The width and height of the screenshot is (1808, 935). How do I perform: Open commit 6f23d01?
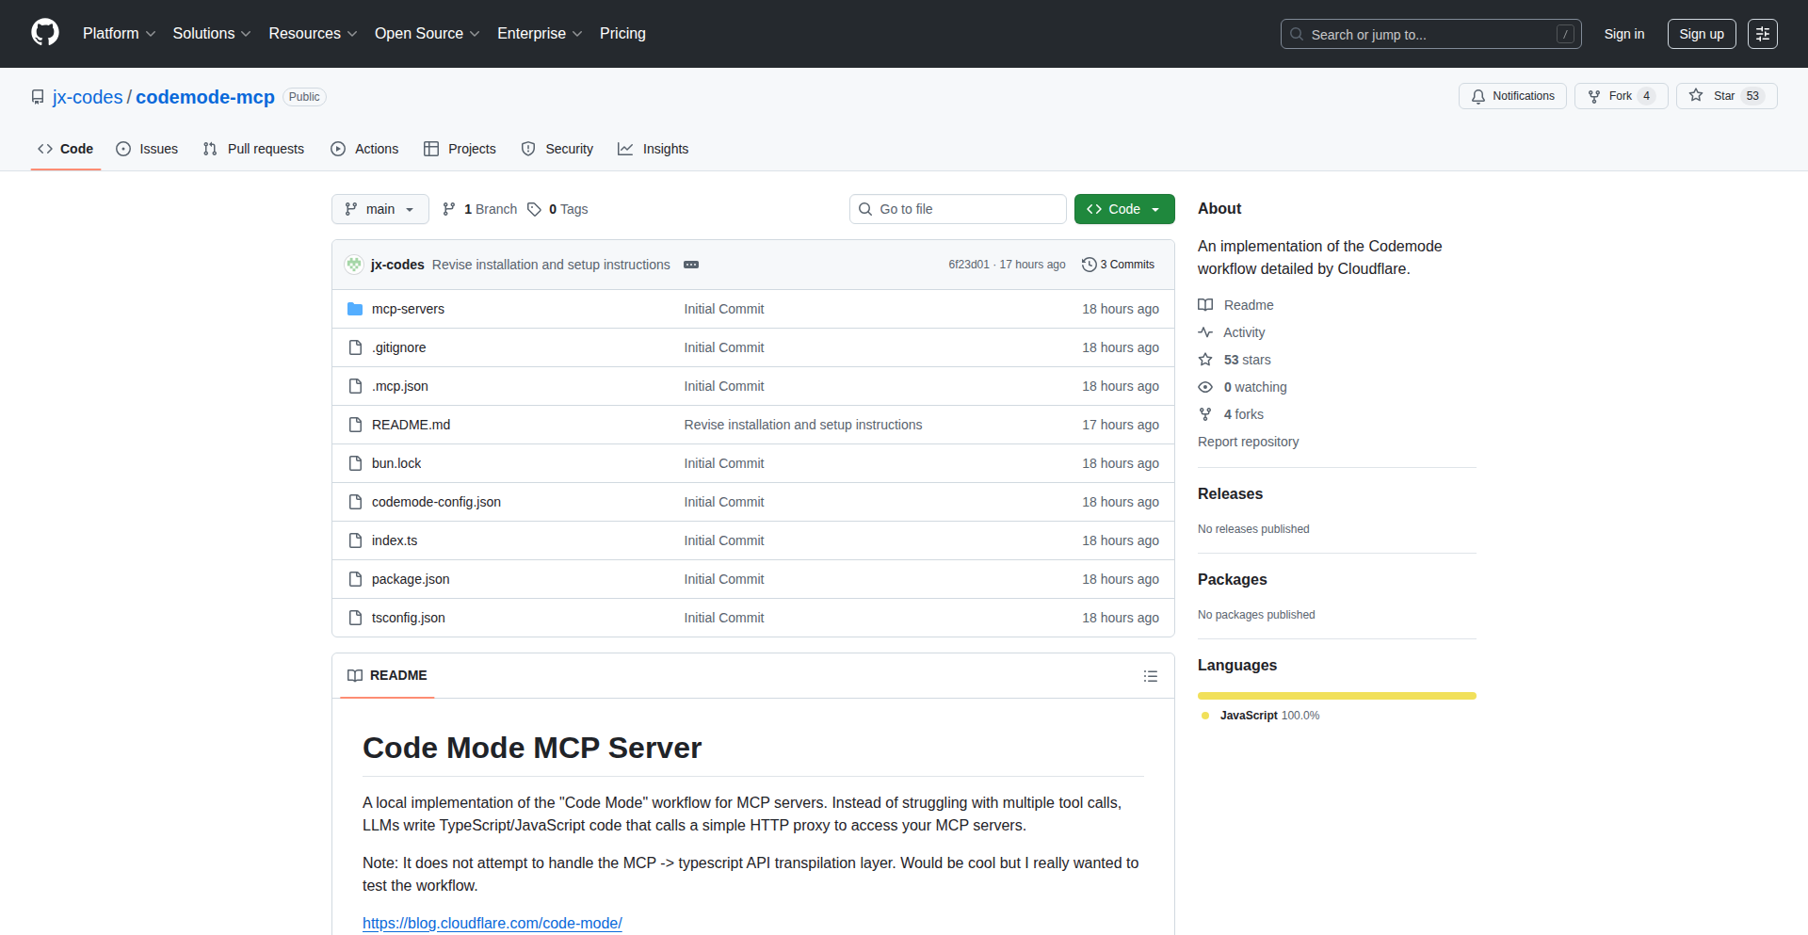(969, 265)
